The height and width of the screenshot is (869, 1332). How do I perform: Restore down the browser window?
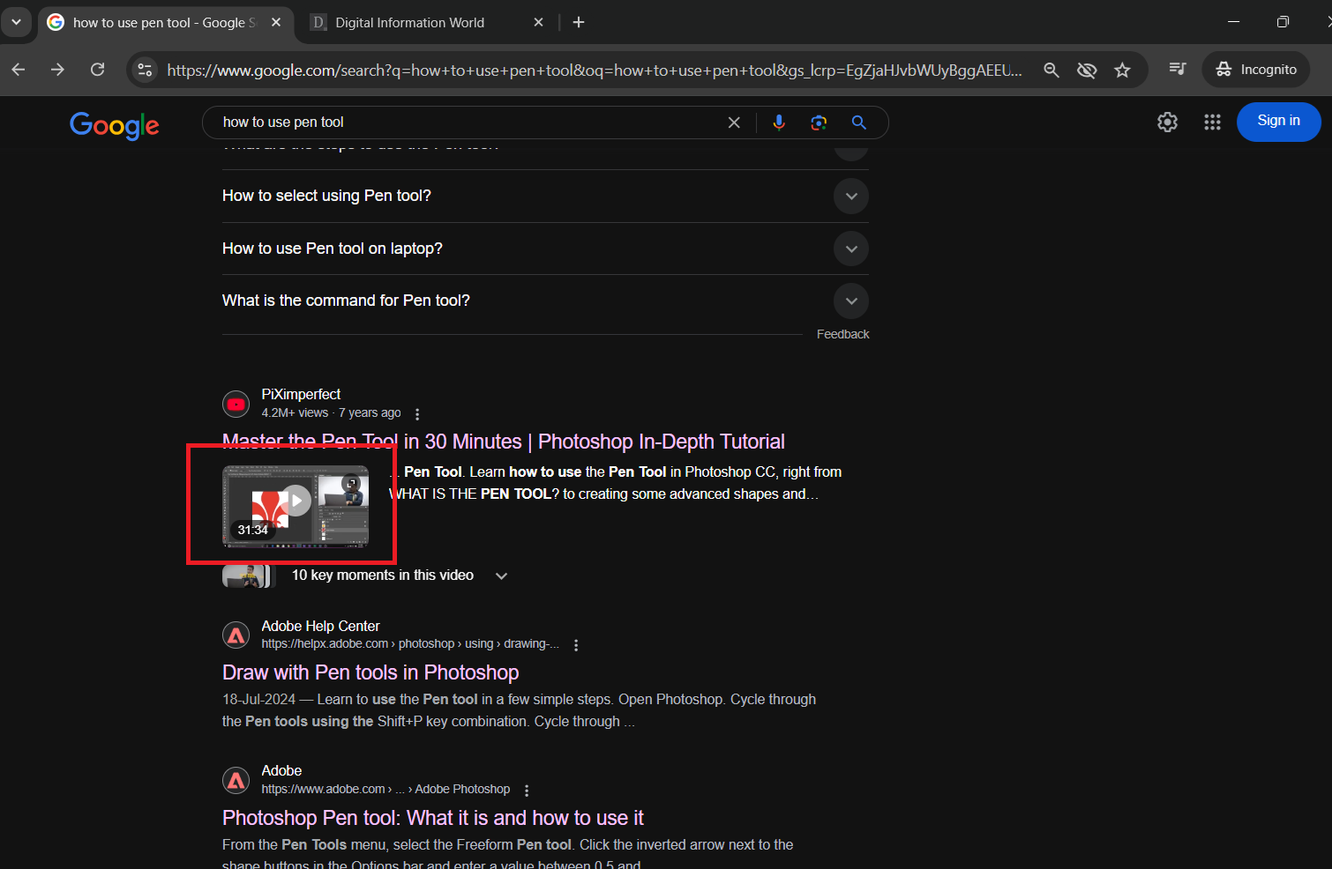click(x=1283, y=22)
